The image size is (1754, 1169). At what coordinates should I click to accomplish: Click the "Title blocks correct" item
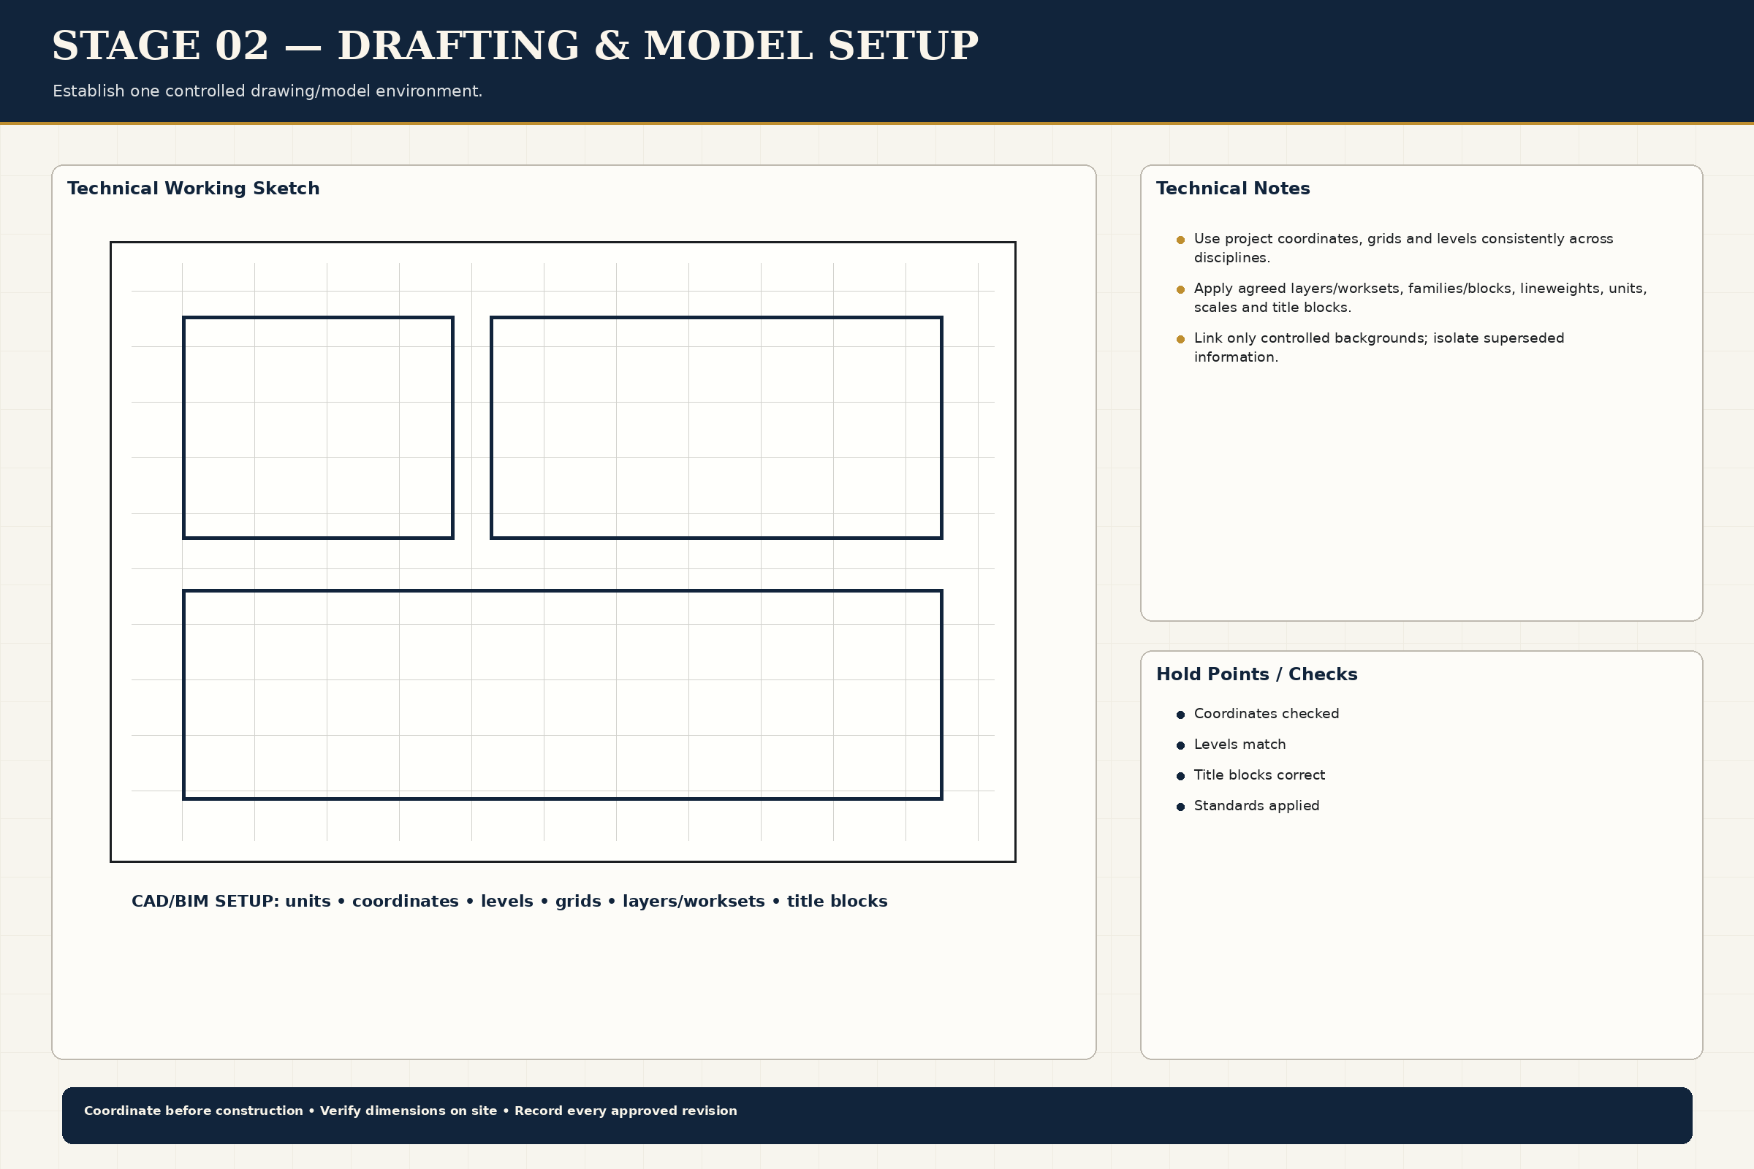point(1258,774)
